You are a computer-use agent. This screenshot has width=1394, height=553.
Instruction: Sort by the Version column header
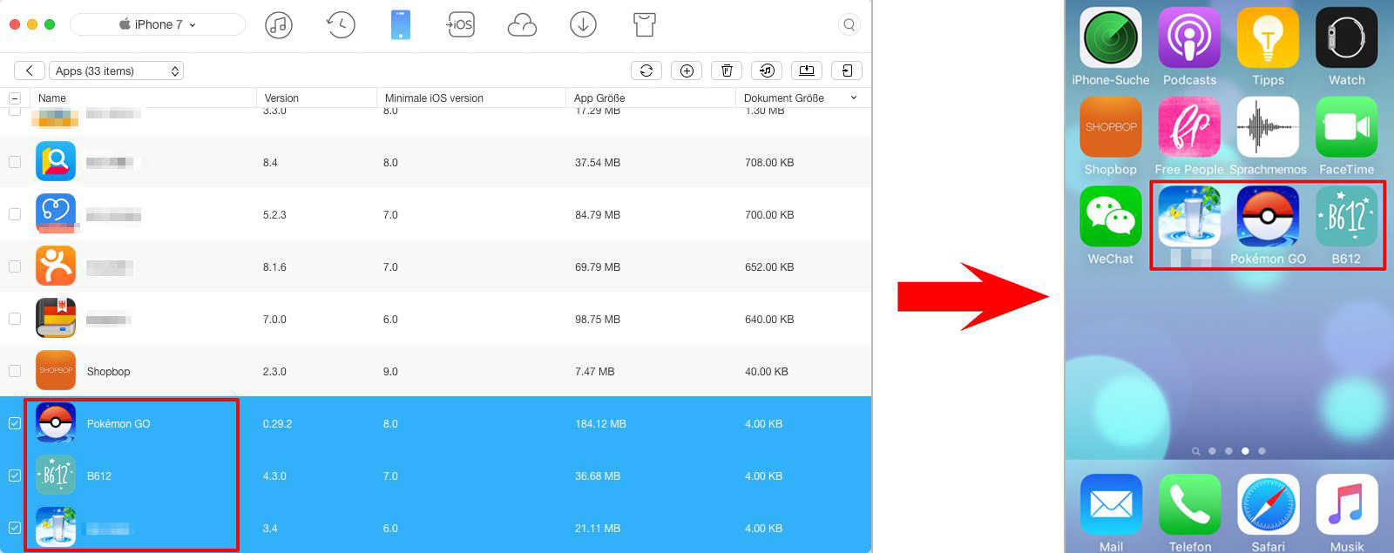317,98
